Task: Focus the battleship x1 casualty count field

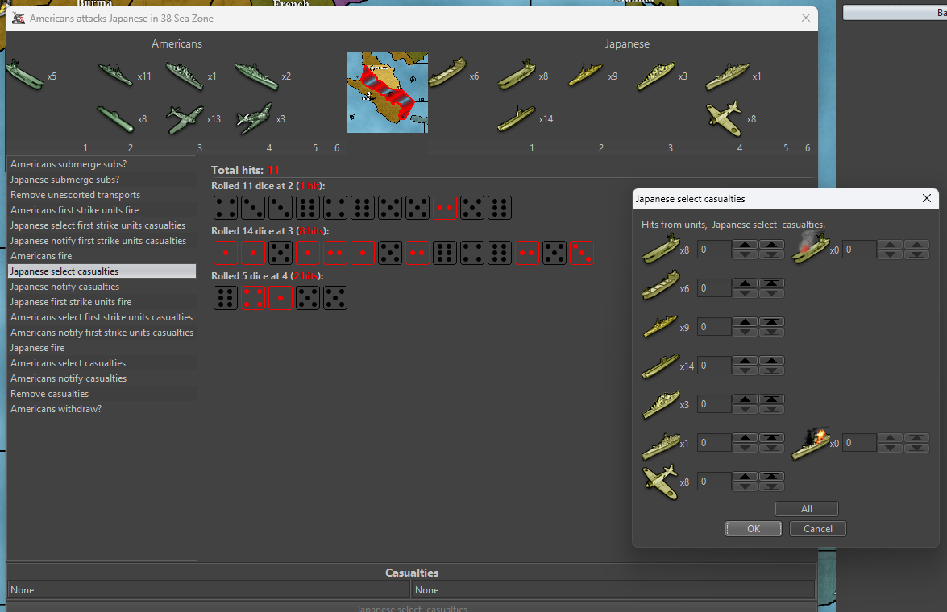Action: [714, 442]
